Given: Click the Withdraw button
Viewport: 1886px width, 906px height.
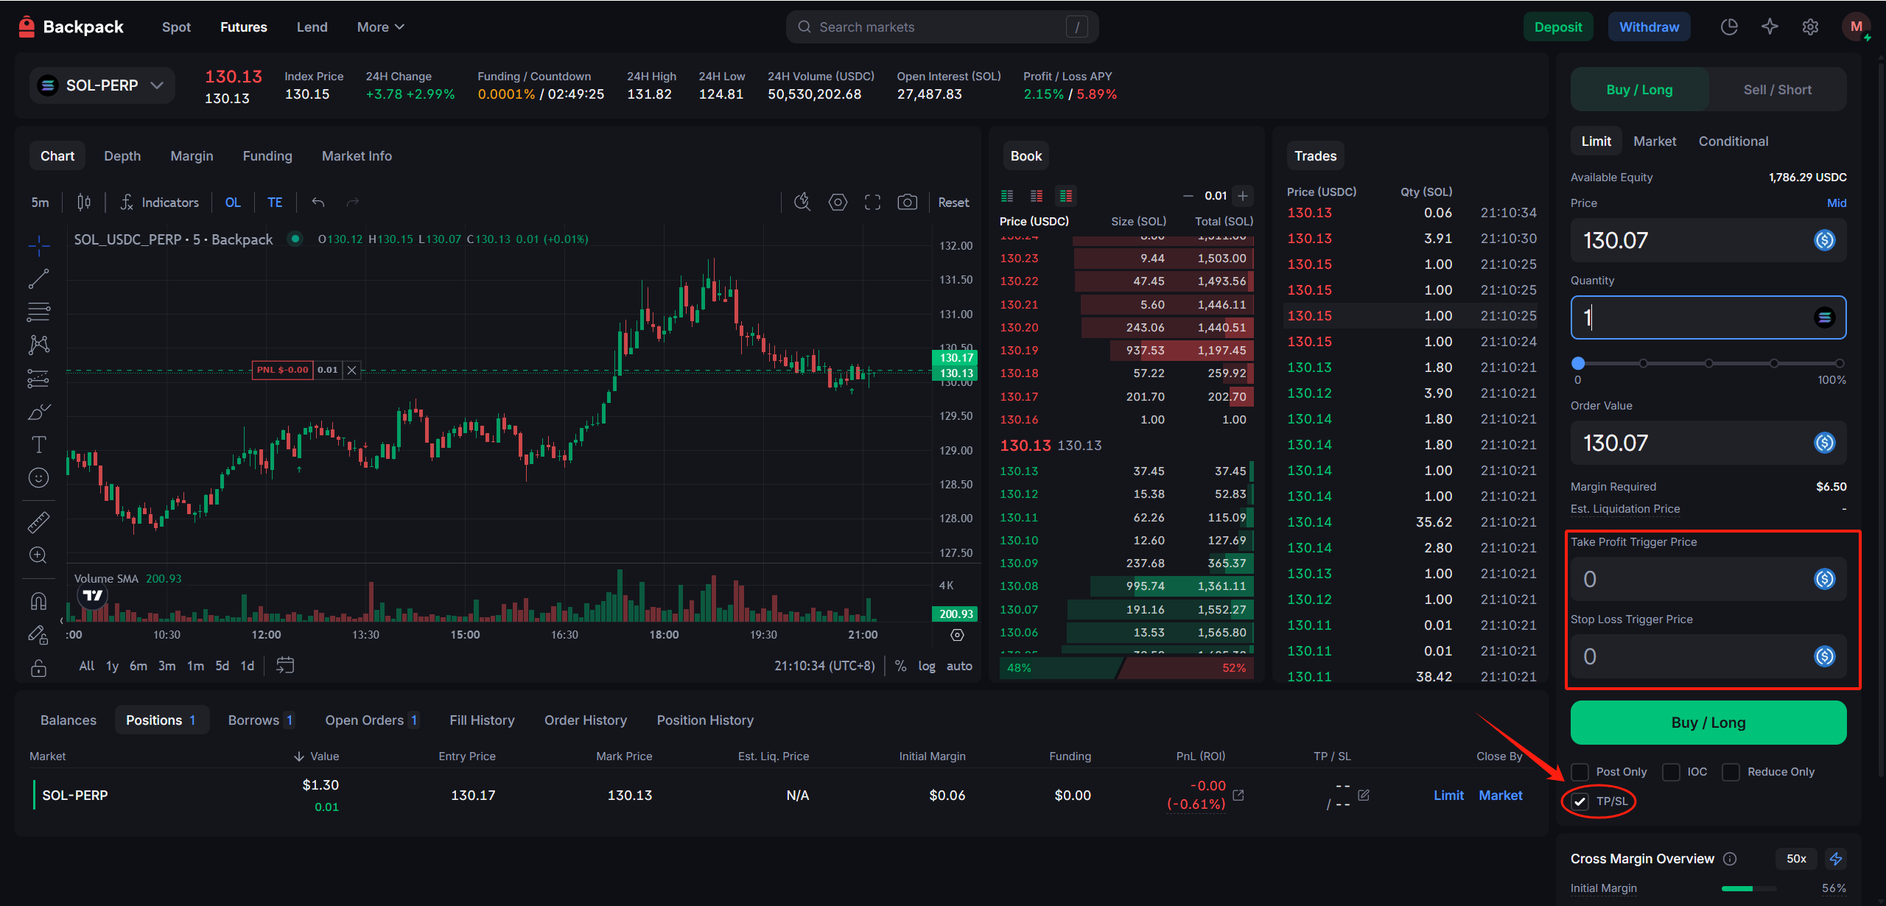Looking at the screenshot, I should (1649, 27).
